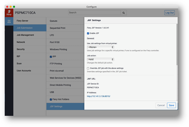Open the virtual printer <None> dropdown

101,47
